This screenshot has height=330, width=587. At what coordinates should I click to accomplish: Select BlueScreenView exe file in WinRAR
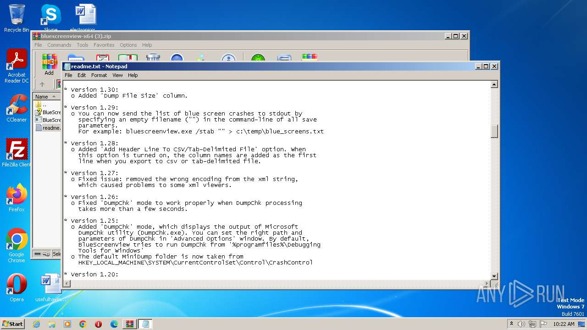click(x=48, y=120)
